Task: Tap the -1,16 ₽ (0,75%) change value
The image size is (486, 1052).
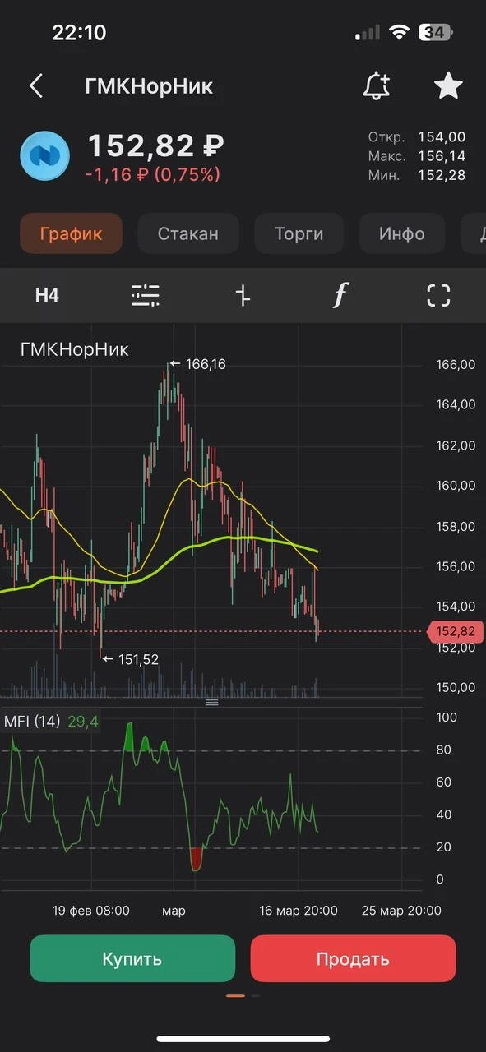Action: 152,174
